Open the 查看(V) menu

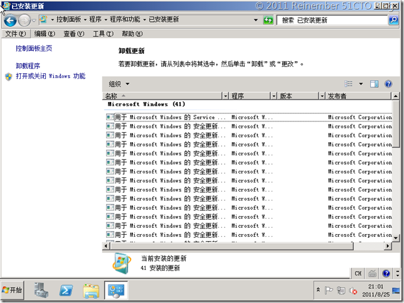[74, 34]
